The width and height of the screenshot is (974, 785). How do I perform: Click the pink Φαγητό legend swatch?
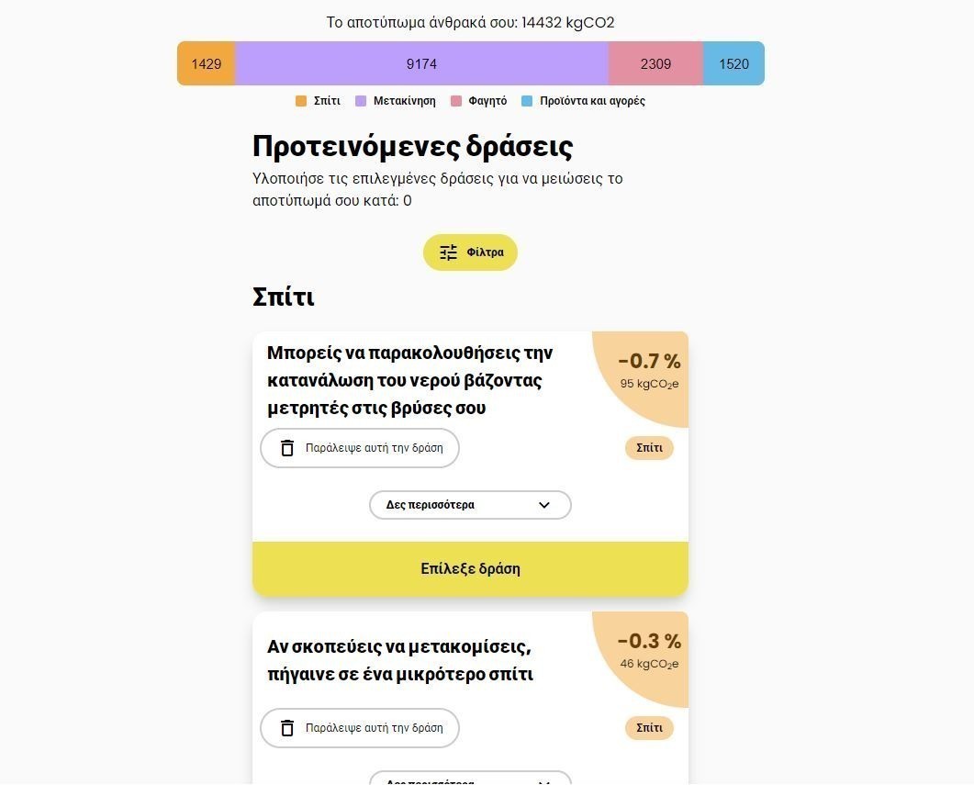pyautogui.click(x=456, y=101)
